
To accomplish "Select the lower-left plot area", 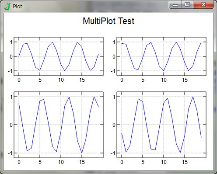I will coord(59,125).
